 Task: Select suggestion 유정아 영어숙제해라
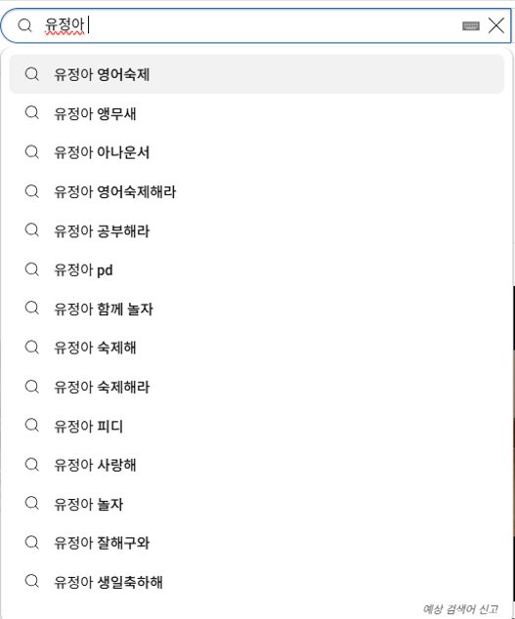point(256,191)
